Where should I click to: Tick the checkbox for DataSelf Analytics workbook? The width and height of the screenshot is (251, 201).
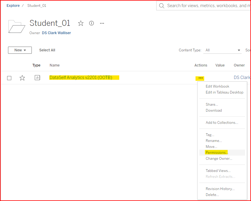9,78
